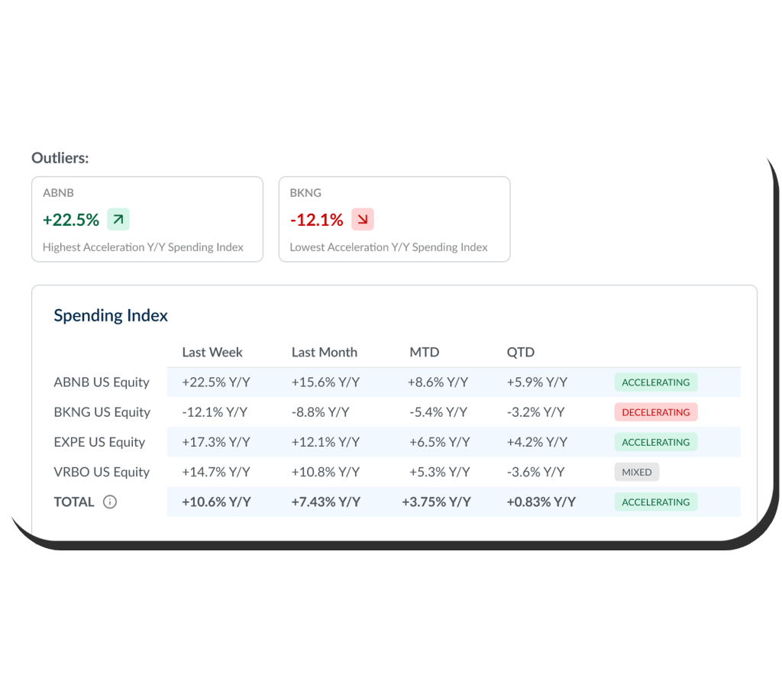The image size is (782, 700).
Task: Select the QTD column header
Action: coord(521,352)
